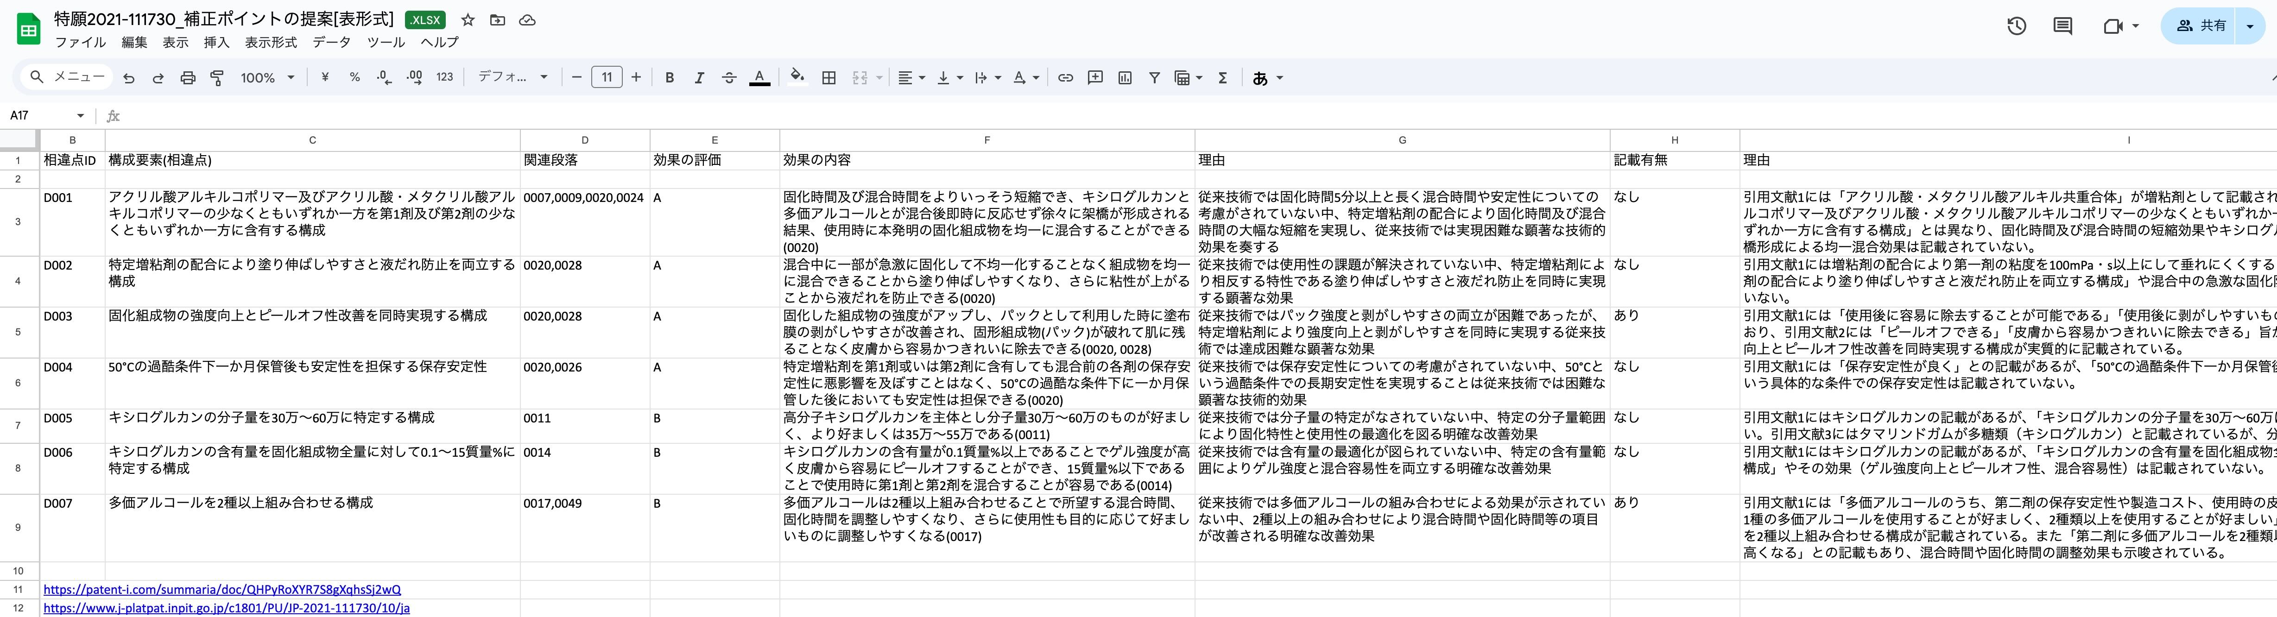Image resolution: width=2277 pixels, height=617 pixels.
Task: Open the font family dropdown
Action: 512,78
